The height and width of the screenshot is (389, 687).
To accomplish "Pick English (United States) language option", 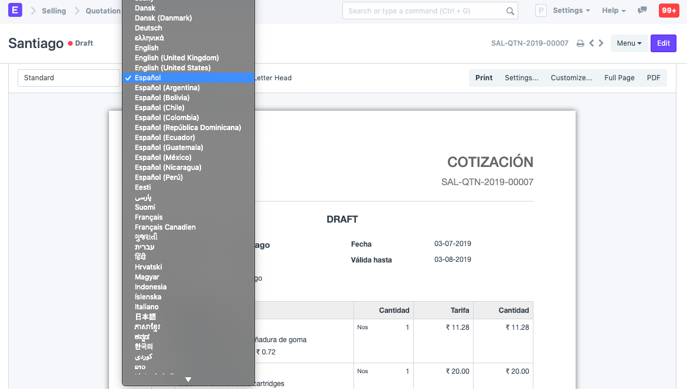I will [172, 68].
